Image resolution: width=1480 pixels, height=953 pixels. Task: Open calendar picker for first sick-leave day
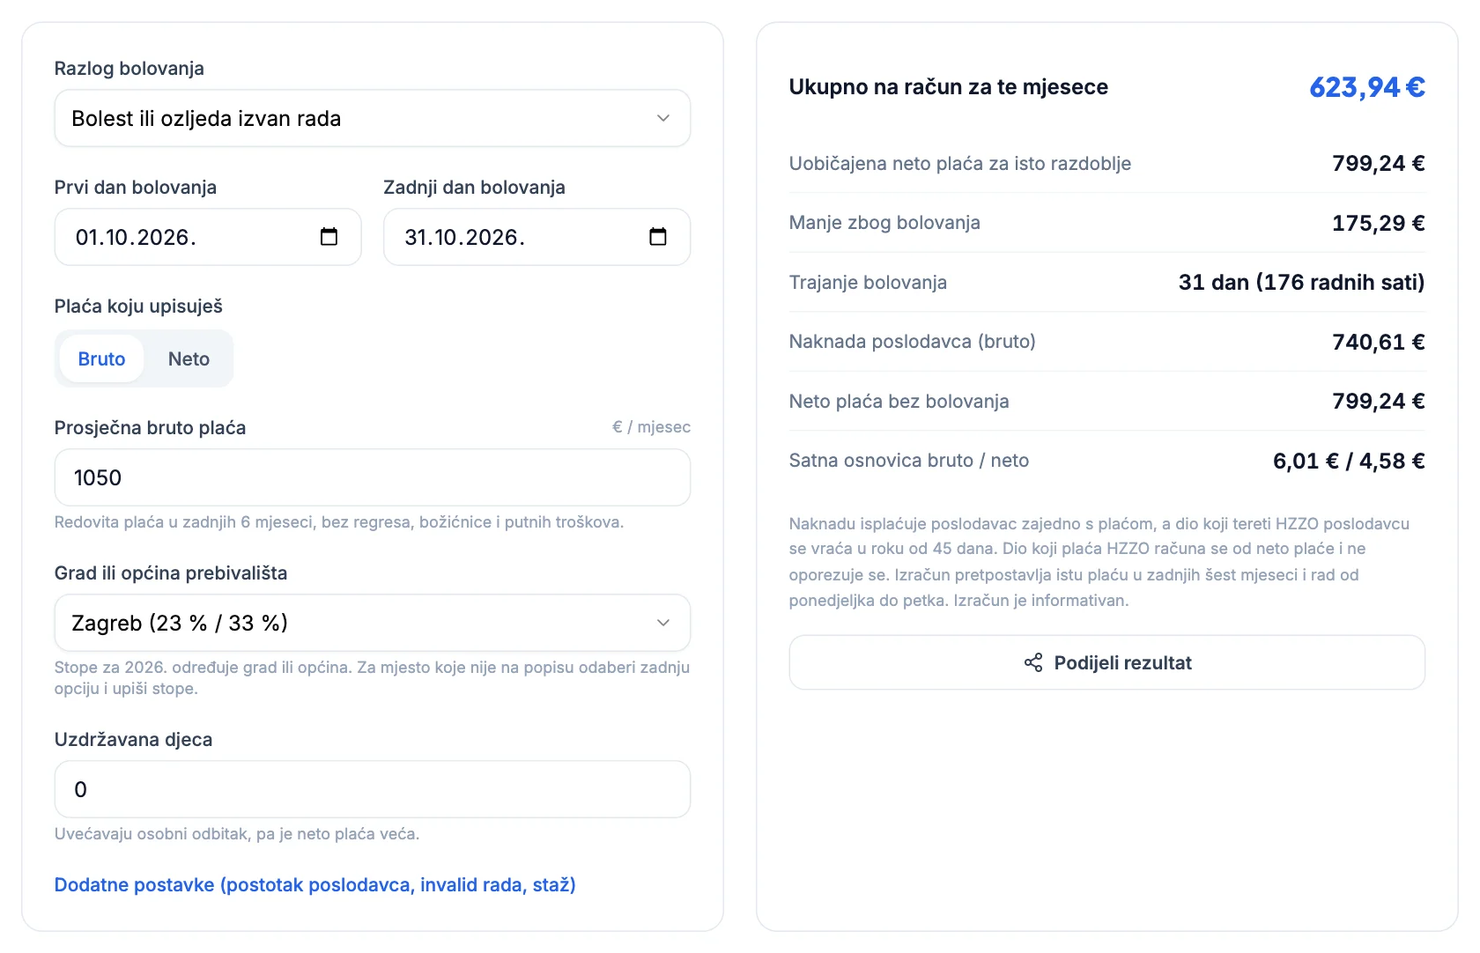(x=329, y=237)
